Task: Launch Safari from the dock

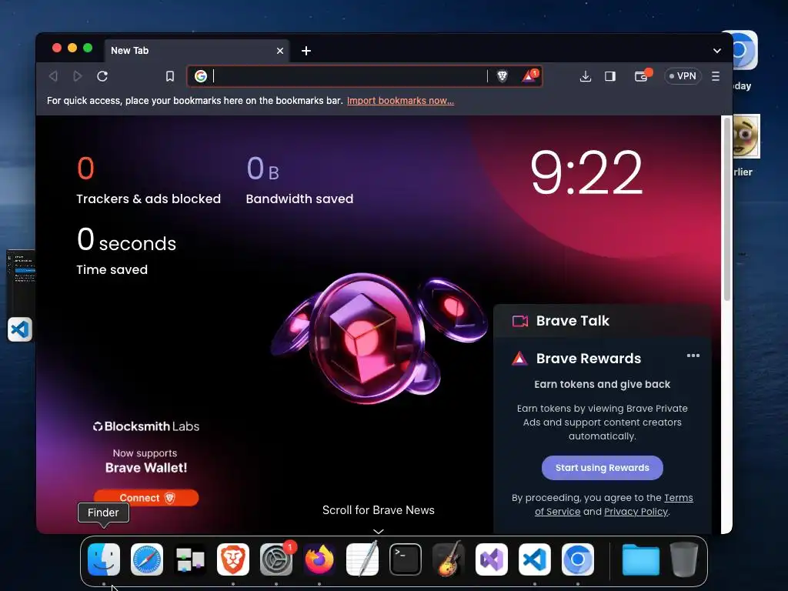Action: pos(147,559)
